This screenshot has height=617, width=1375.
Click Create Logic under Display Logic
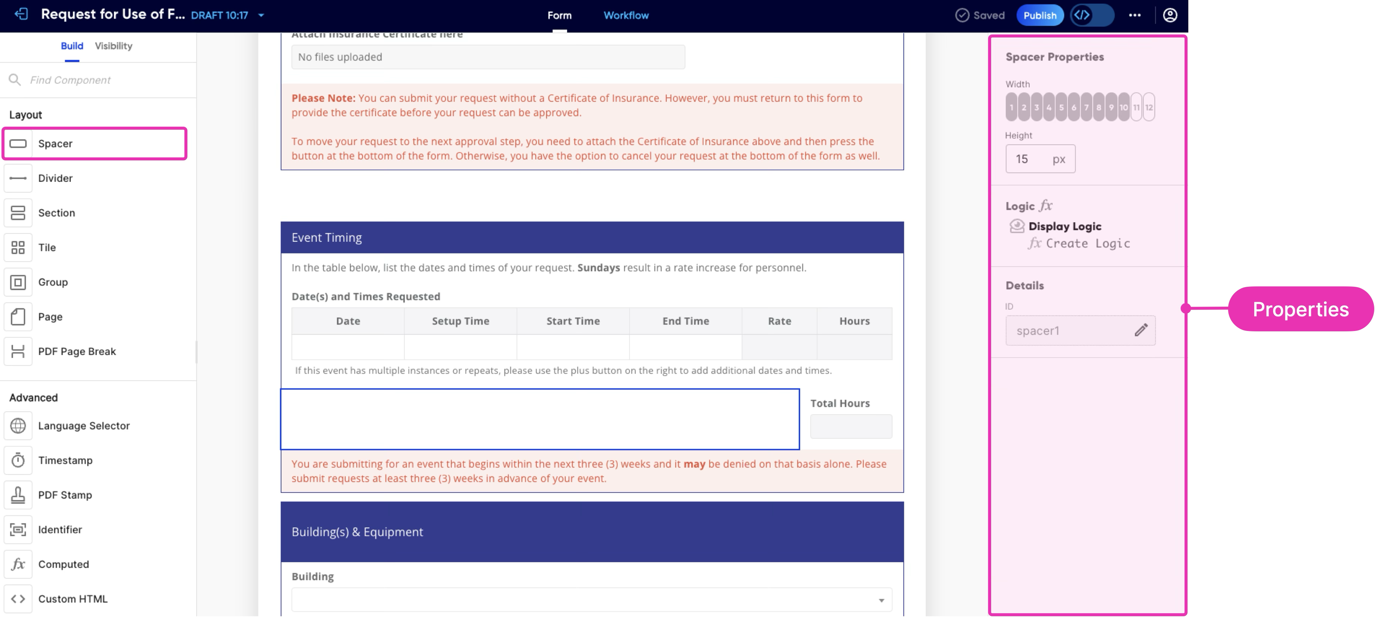point(1087,243)
